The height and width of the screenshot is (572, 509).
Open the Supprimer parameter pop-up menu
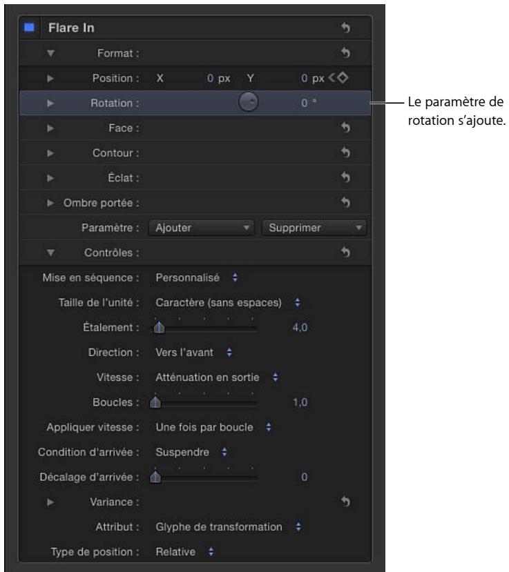coord(314,228)
